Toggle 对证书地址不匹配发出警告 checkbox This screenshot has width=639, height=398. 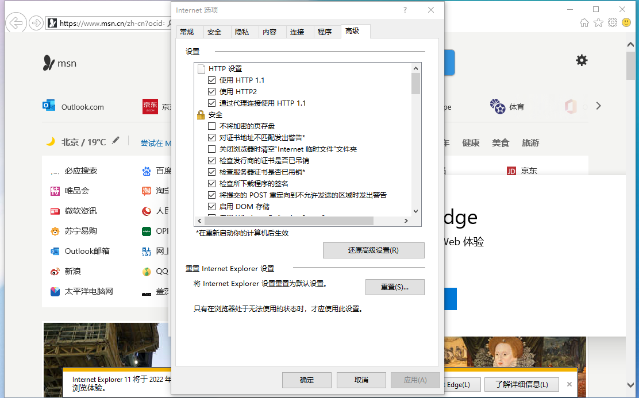point(211,138)
